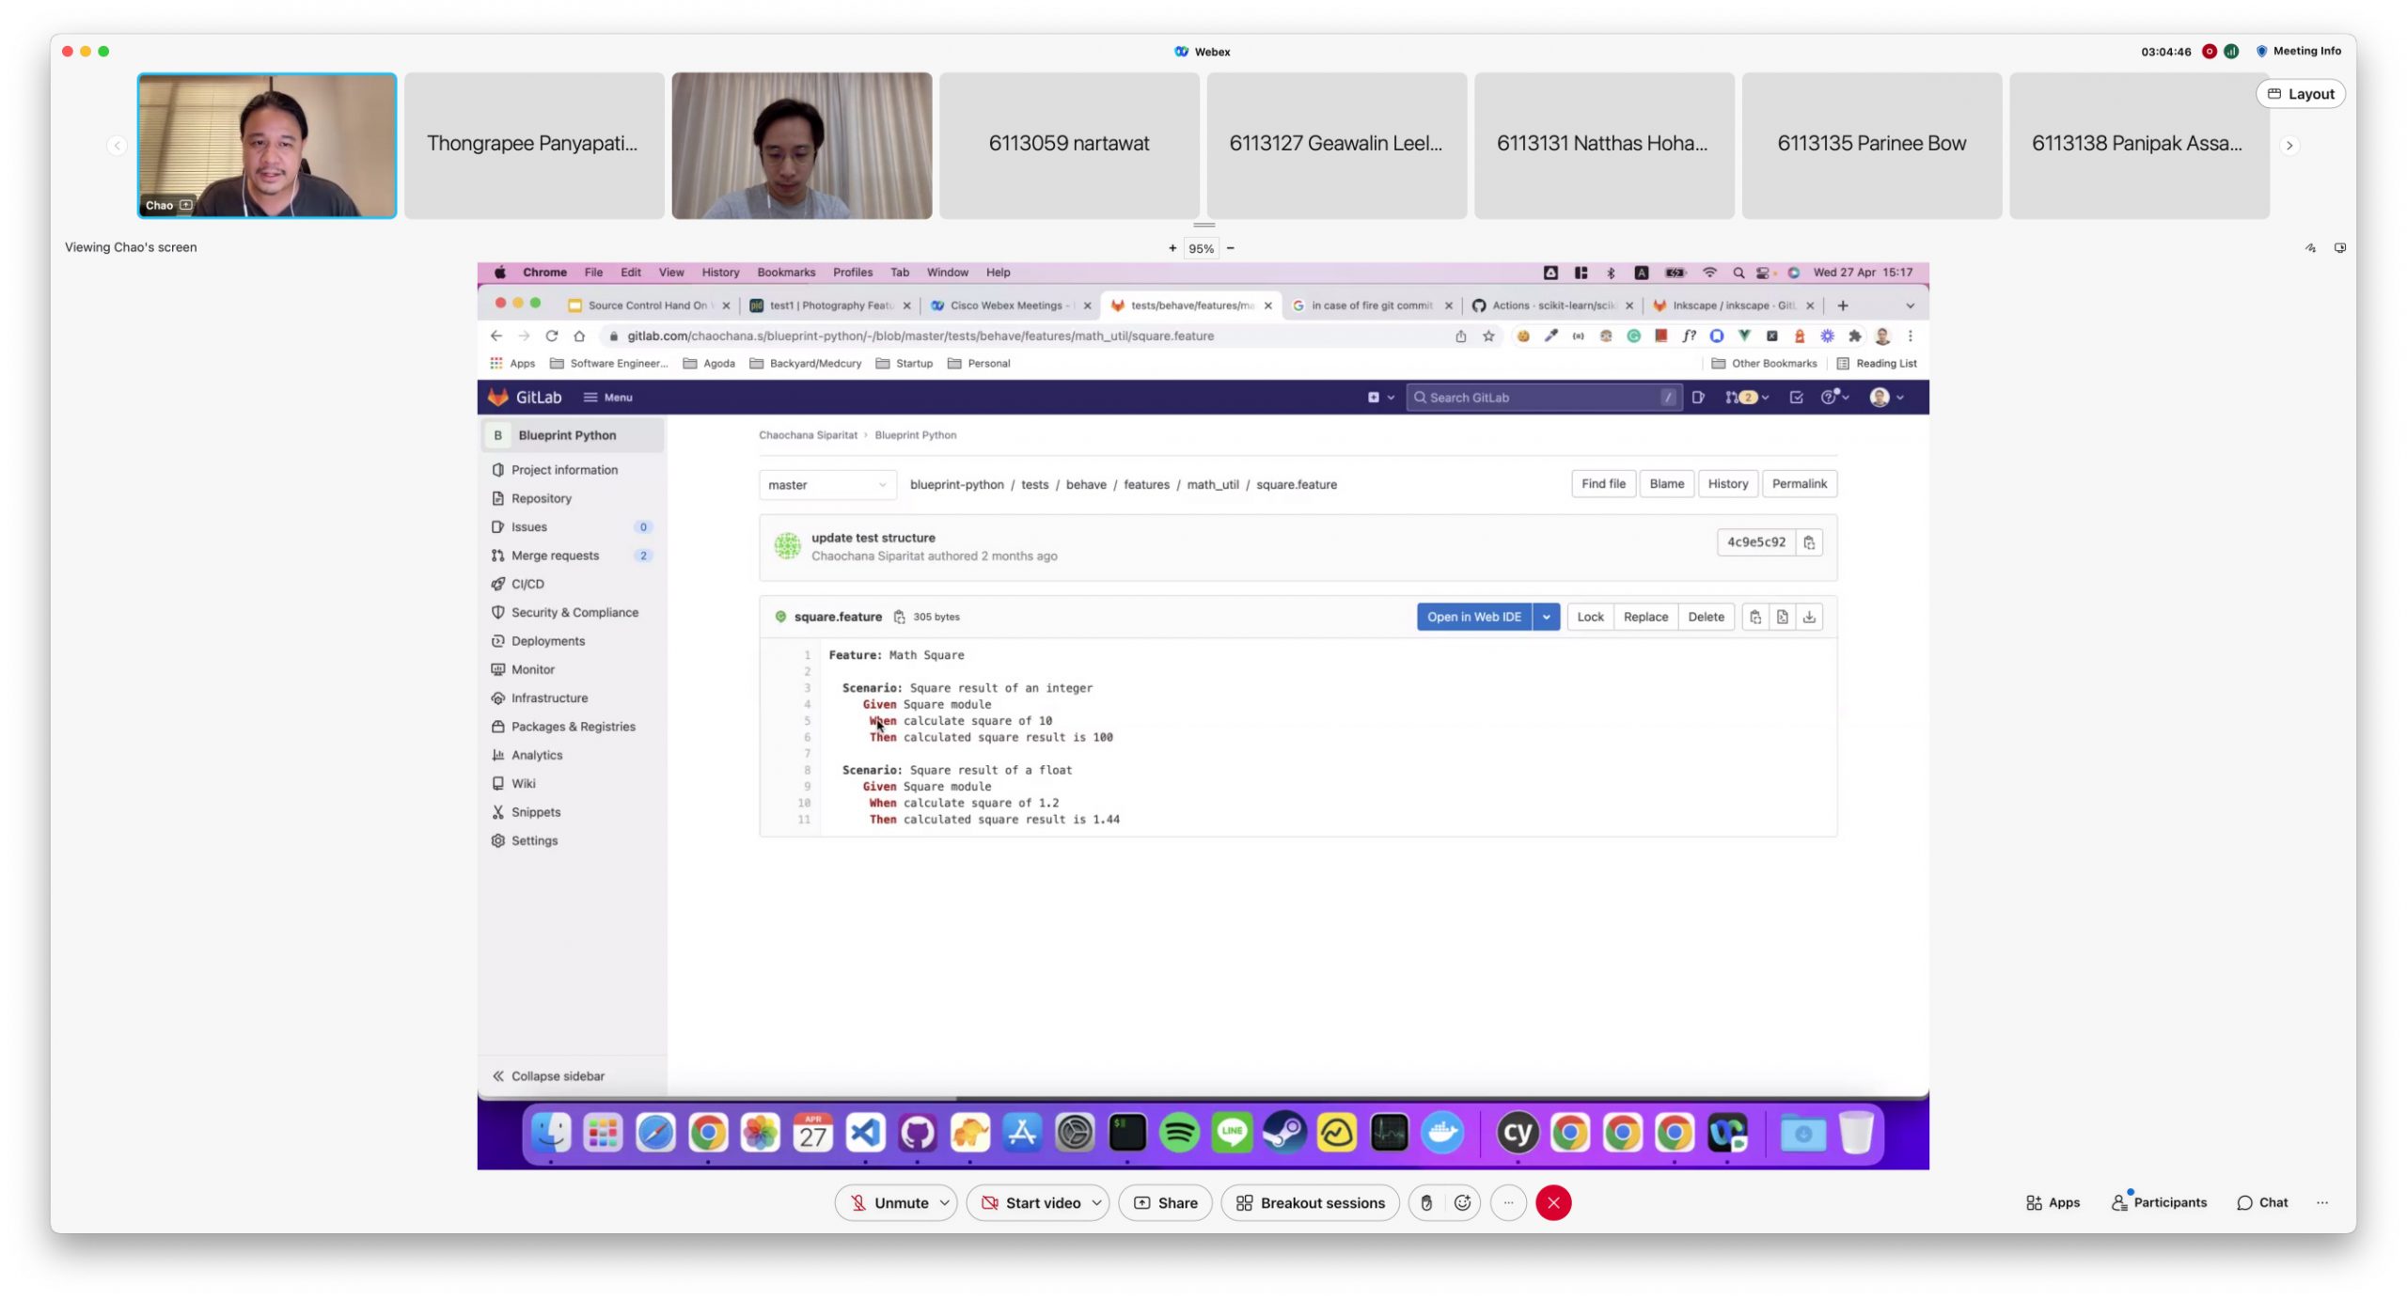Expand the Unmute audio options arrow

(944, 1202)
